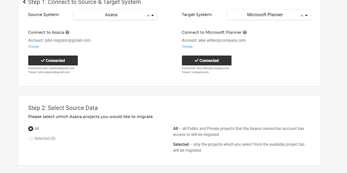Screen dimensions: 347x173
Task: Open help icon beside Connect to Microsoft Planner
Action: click(245, 32)
